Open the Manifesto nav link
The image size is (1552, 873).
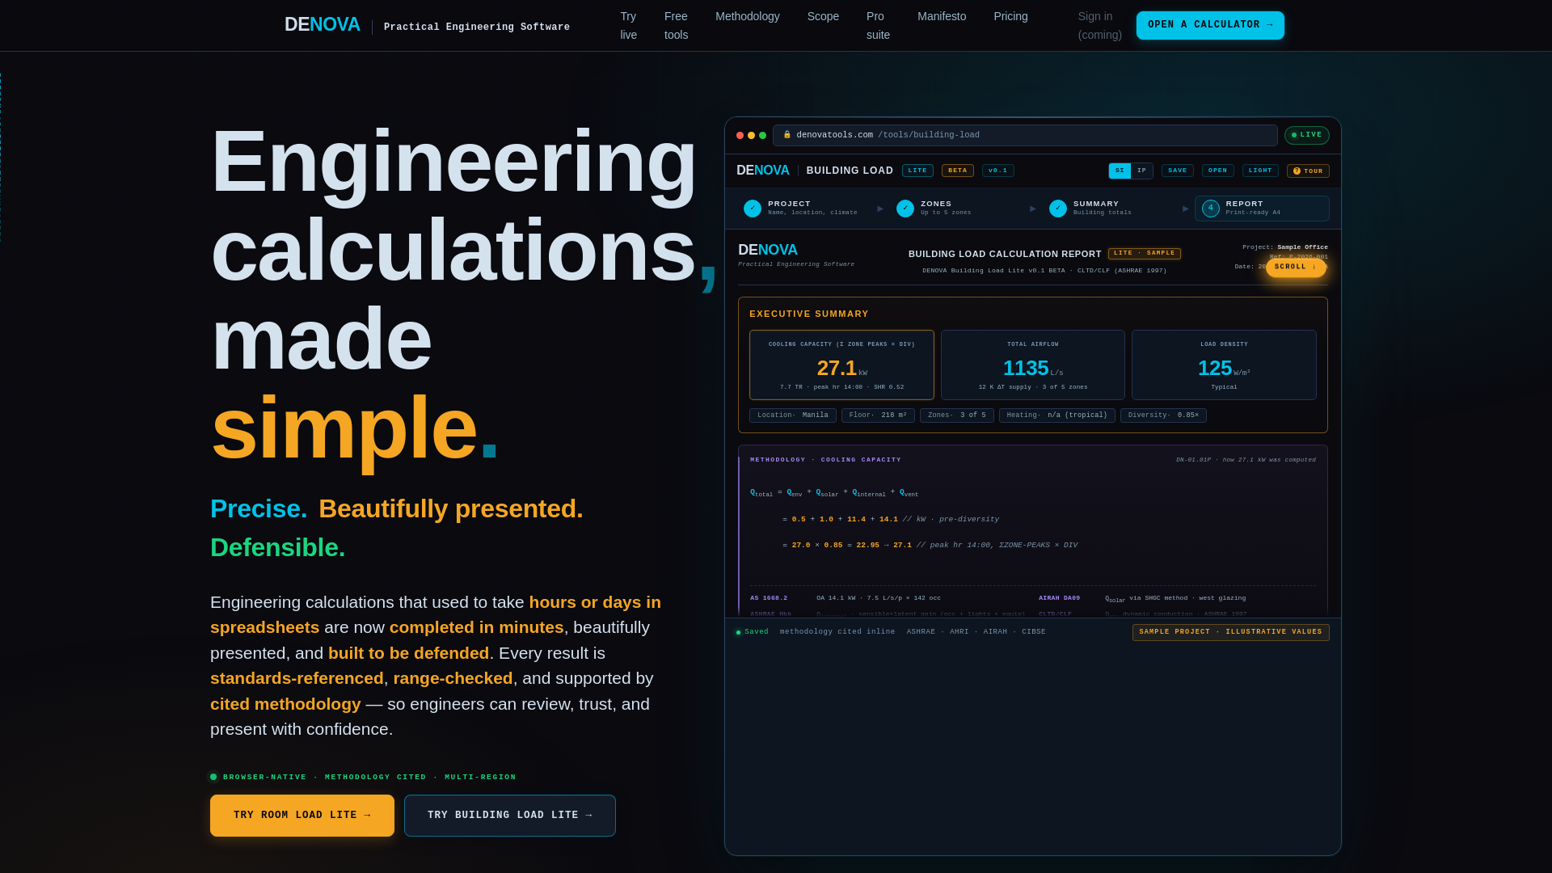coord(942,16)
